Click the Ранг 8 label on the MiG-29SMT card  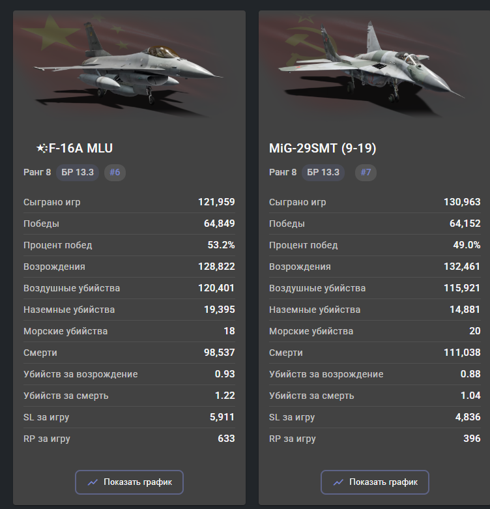pos(282,172)
